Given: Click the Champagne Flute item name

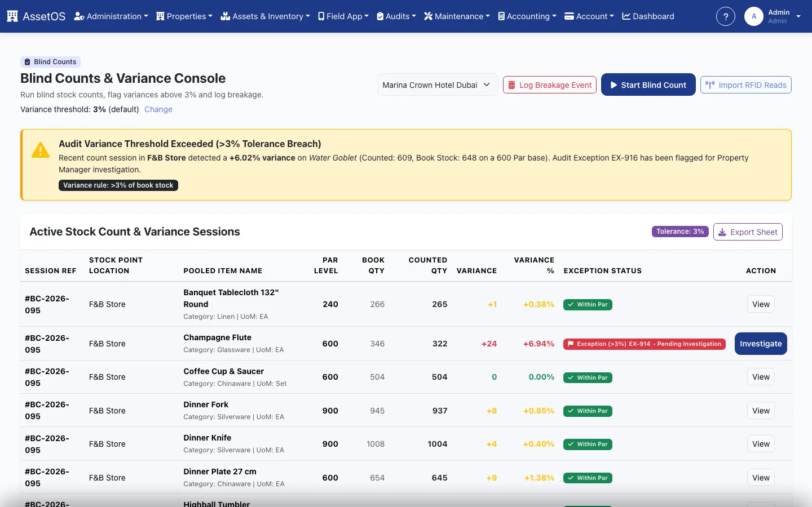Looking at the screenshot, I should coord(217,337).
